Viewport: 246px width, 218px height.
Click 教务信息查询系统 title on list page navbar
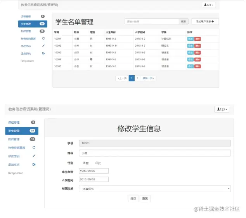click(39, 5)
